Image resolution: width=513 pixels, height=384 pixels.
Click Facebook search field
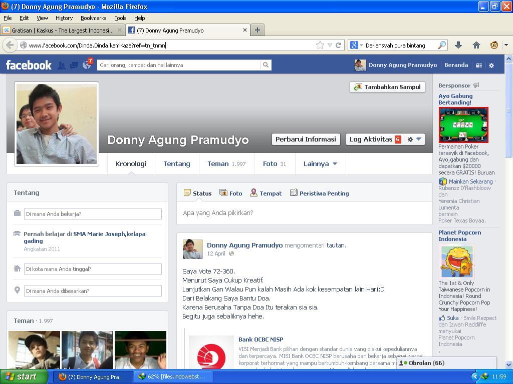click(179, 65)
